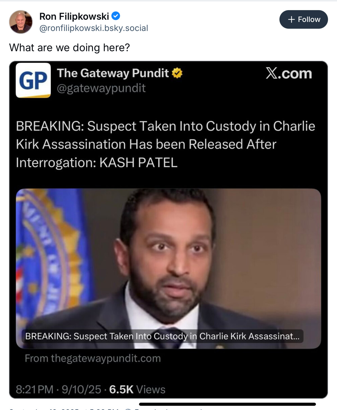Click the 9/10/25 date in the embedded post
This screenshot has width=337, height=410.
click(x=81, y=389)
